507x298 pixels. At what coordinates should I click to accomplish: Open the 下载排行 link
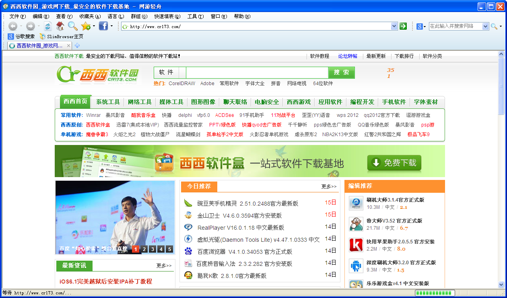(404, 56)
